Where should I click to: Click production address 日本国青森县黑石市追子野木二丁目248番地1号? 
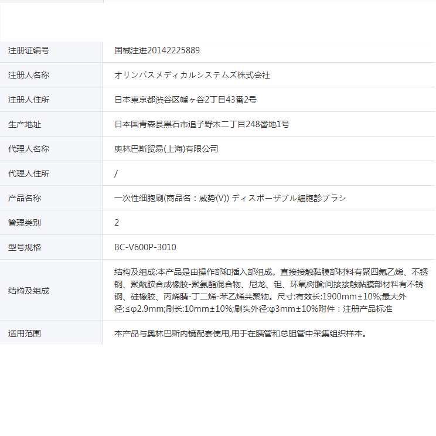click(x=202, y=124)
